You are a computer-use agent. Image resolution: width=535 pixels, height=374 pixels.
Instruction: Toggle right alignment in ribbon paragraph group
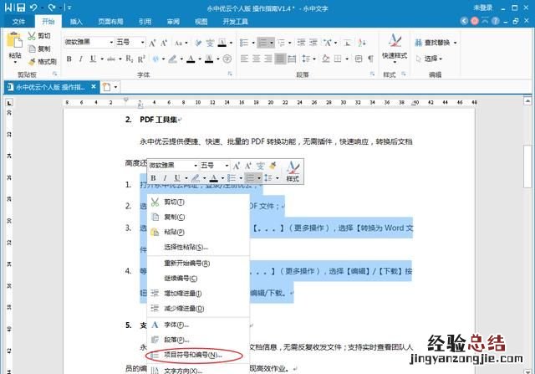pos(268,59)
